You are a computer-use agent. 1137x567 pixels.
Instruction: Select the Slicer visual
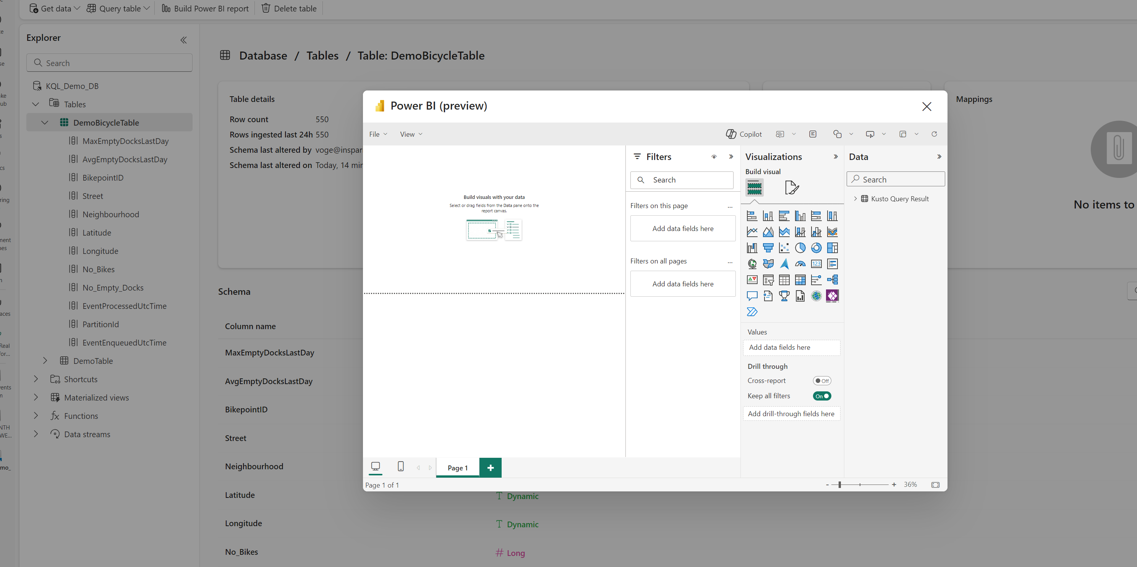click(768, 280)
